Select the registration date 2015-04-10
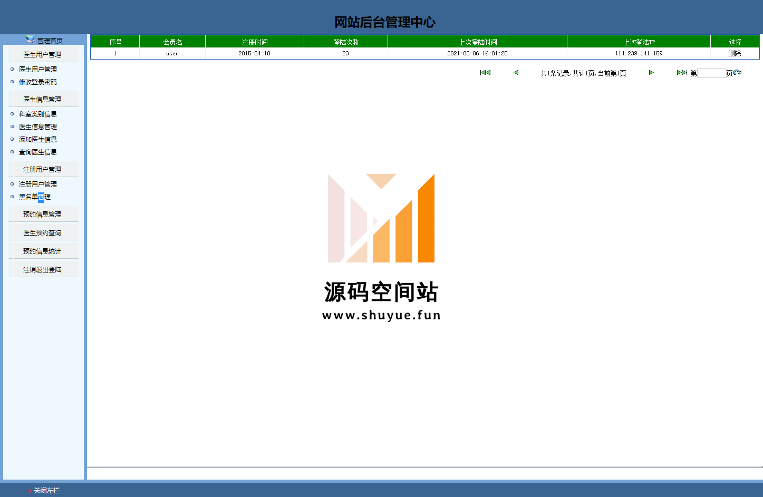 [x=254, y=53]
